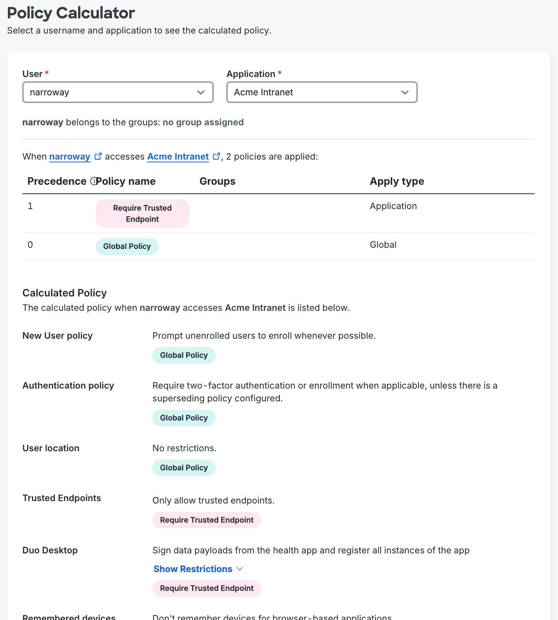
Task: Click the Policy name column header
Action: coord(126,181)
